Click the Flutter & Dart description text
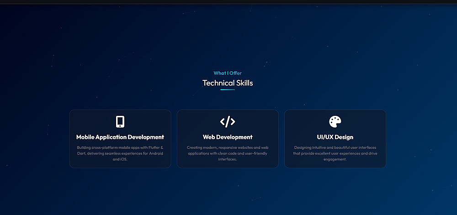The width and height of the screenshot is (457, 215). click(x=120, y=153)
